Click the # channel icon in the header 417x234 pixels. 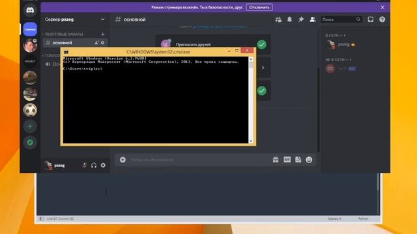pyautogui.click(x=118, y=19)
